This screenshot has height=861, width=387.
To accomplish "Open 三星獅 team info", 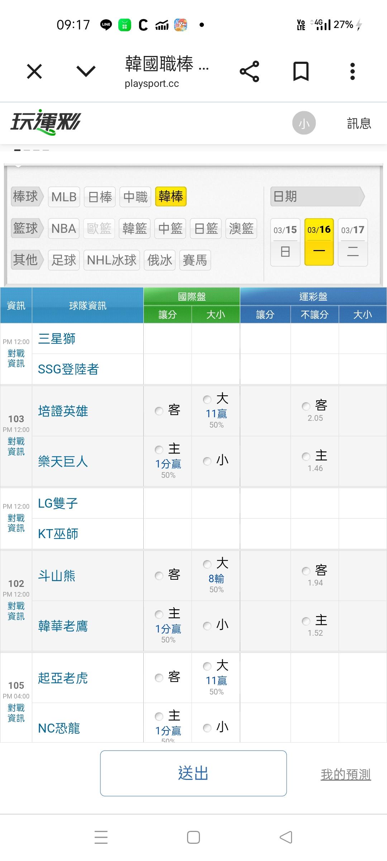I will [57, 339].
